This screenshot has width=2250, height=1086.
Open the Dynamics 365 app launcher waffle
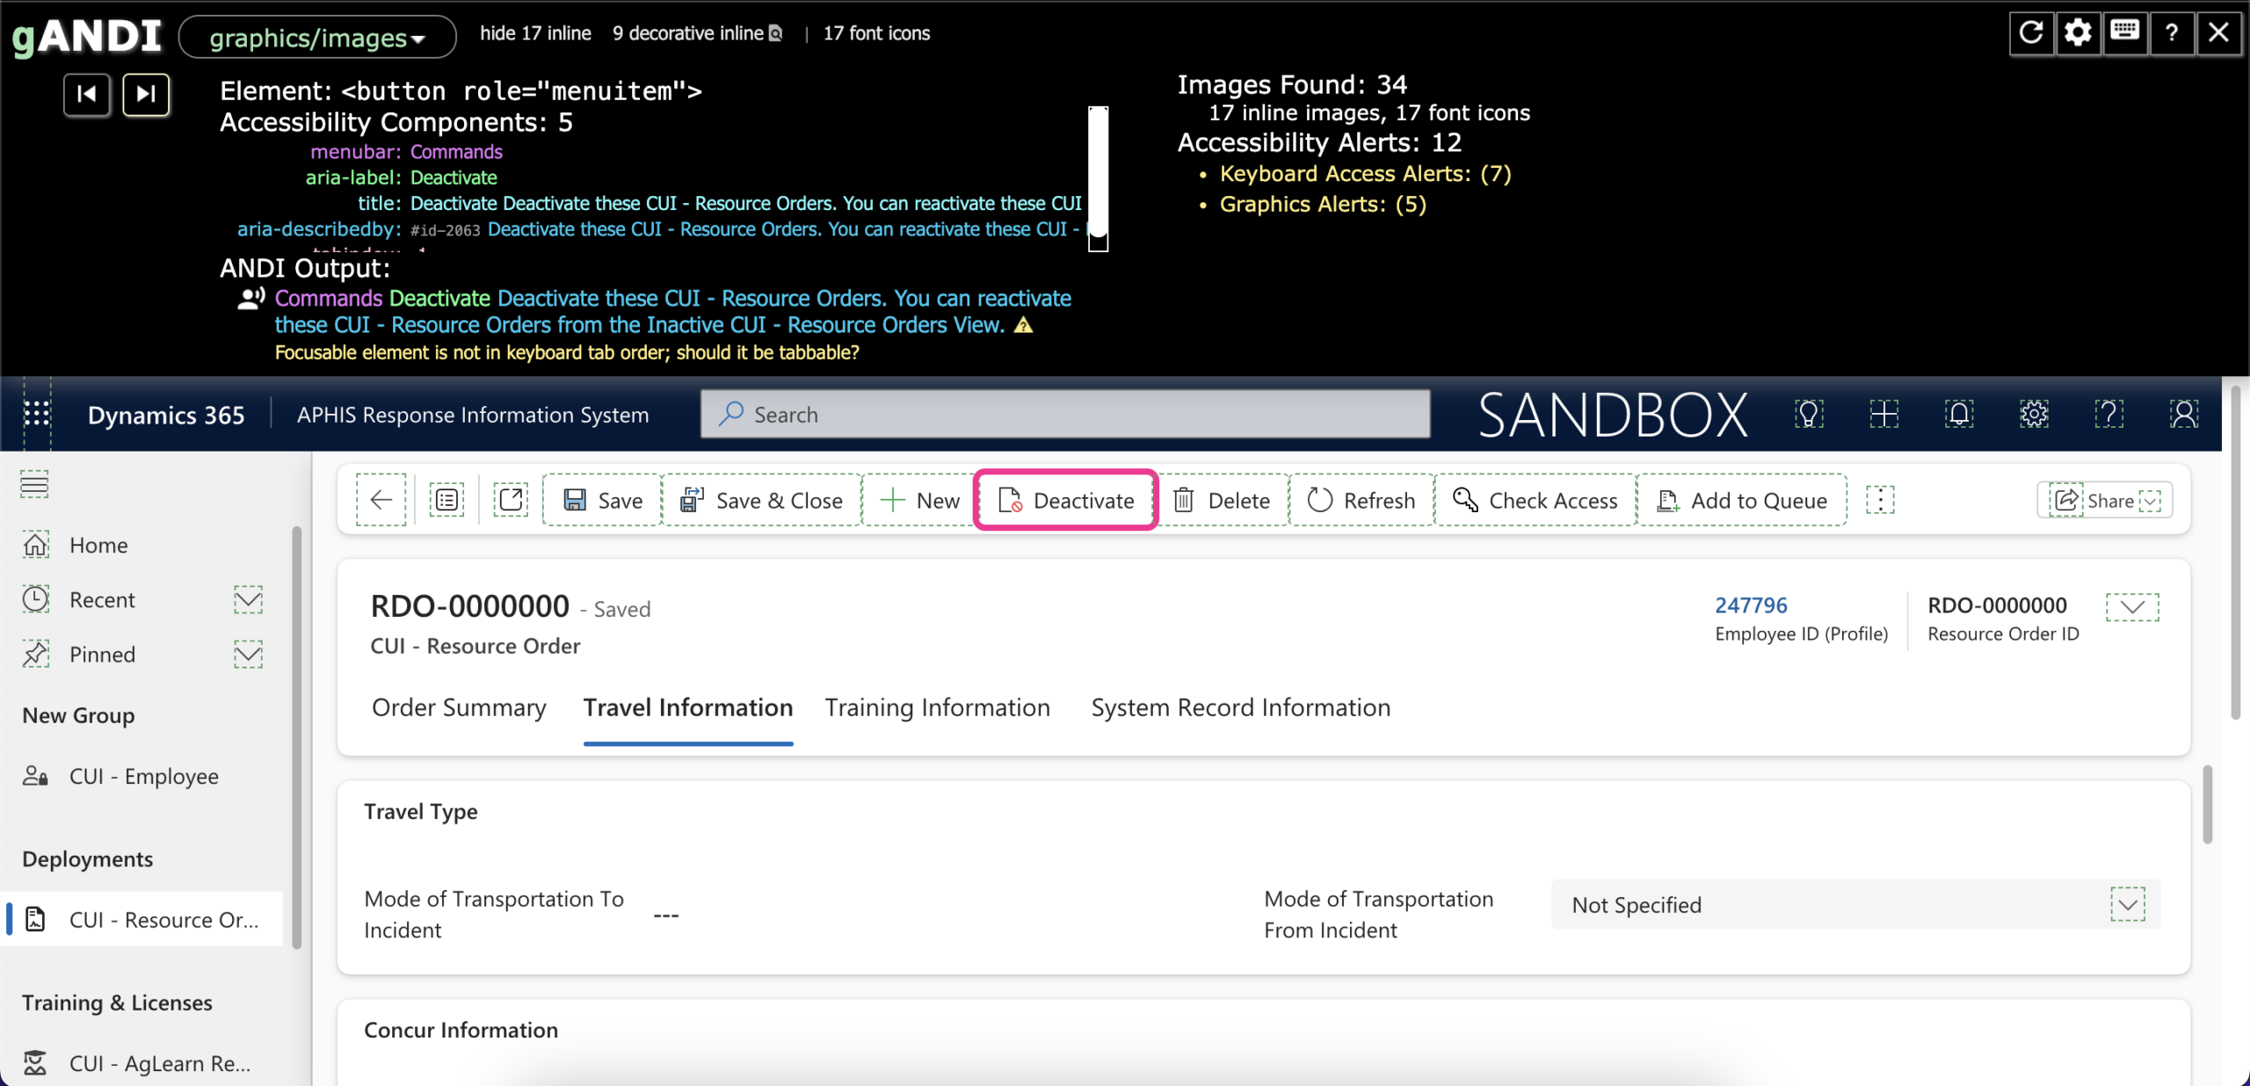(x=36, y=414)
